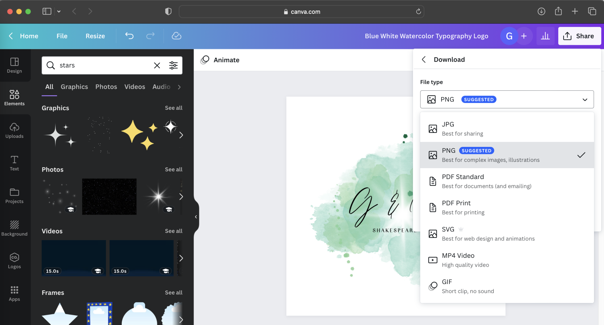Screen dimensions: 604x325
Task: Open the Elements panel in sidebar
Action: pos(14,98)
